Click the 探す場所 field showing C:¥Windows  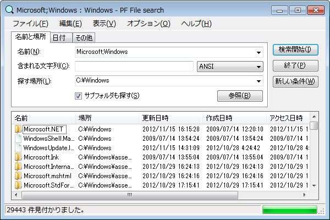click(x=169, y=81)
